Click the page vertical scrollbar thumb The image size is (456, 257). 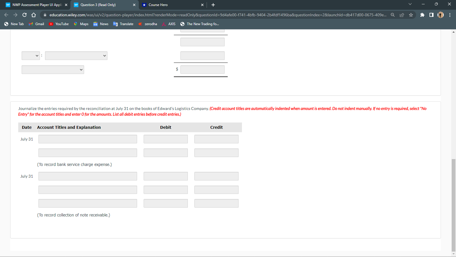click(453, 205)
